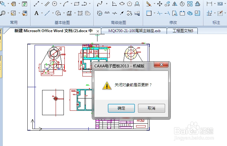227x146 pixels.
Task: Click the 基本绘图 group label
Action: coord(62,23)
